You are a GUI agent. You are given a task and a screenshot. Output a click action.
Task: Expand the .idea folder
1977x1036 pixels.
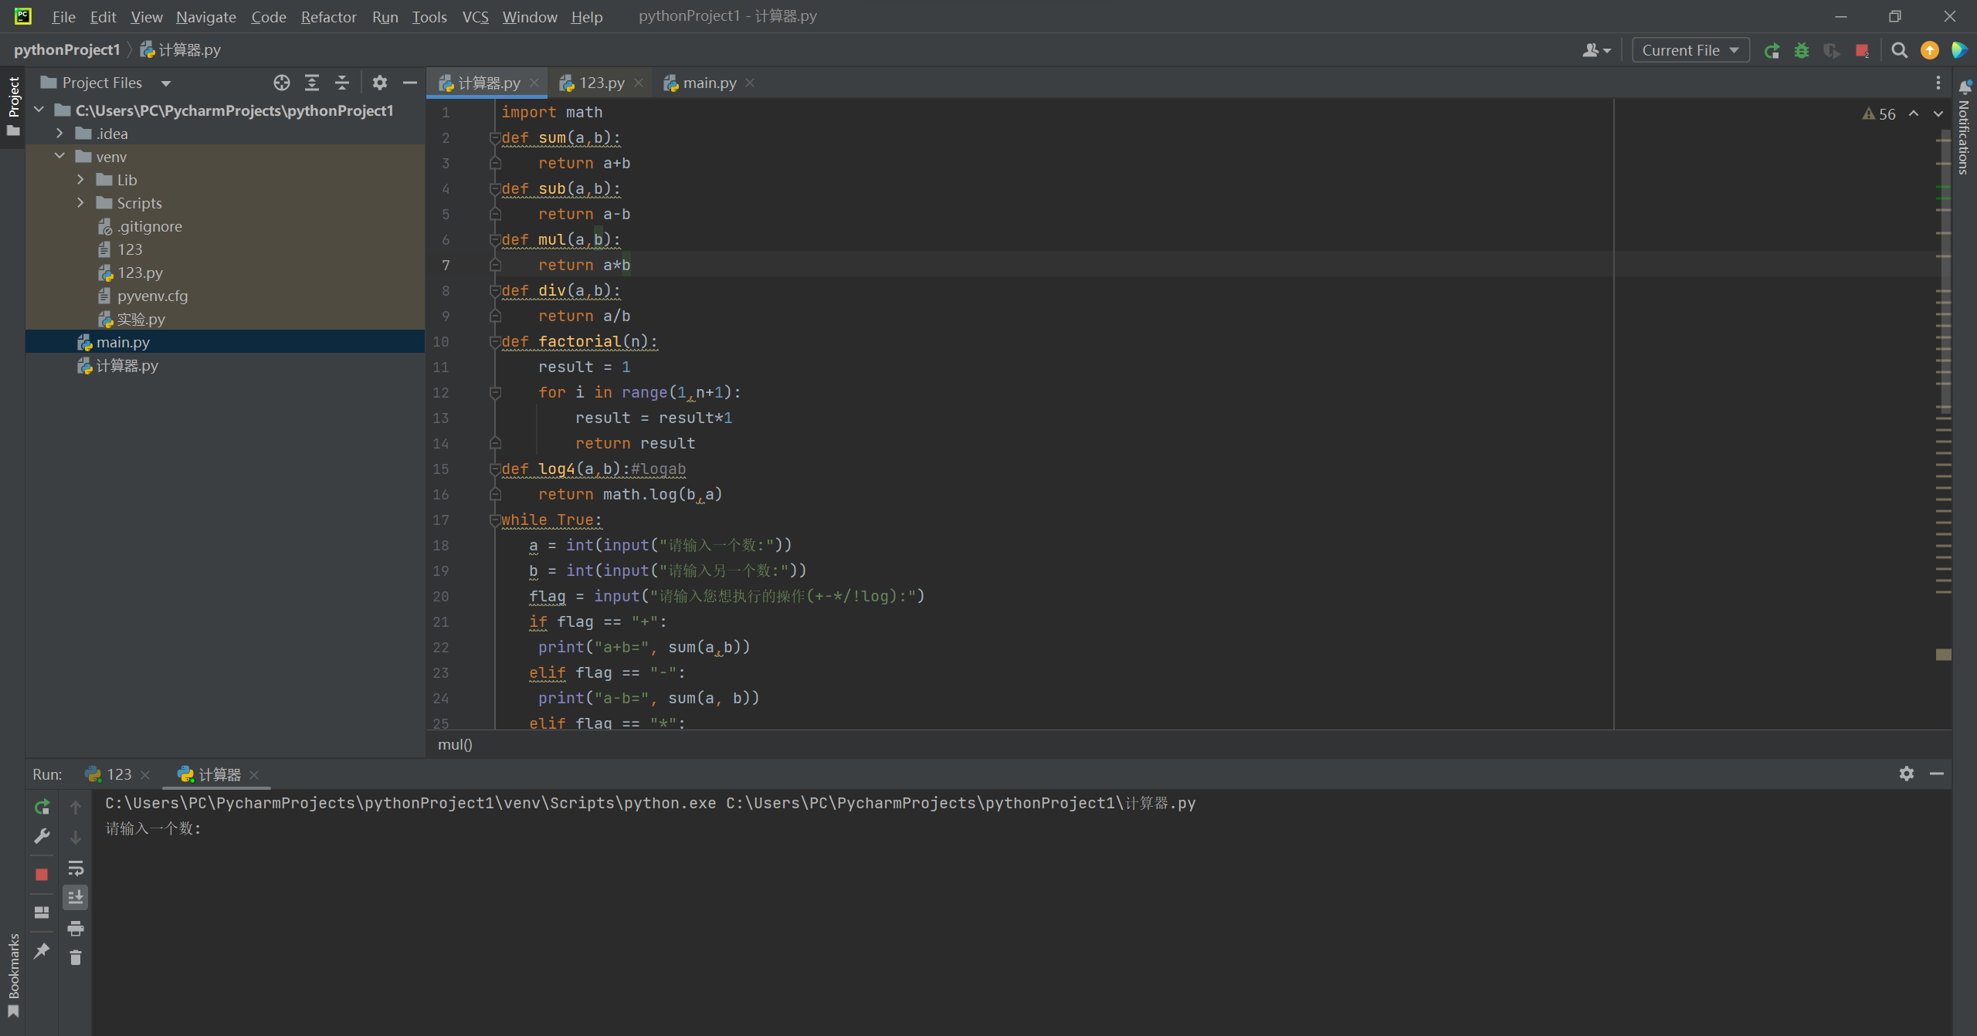coord(59,134)
